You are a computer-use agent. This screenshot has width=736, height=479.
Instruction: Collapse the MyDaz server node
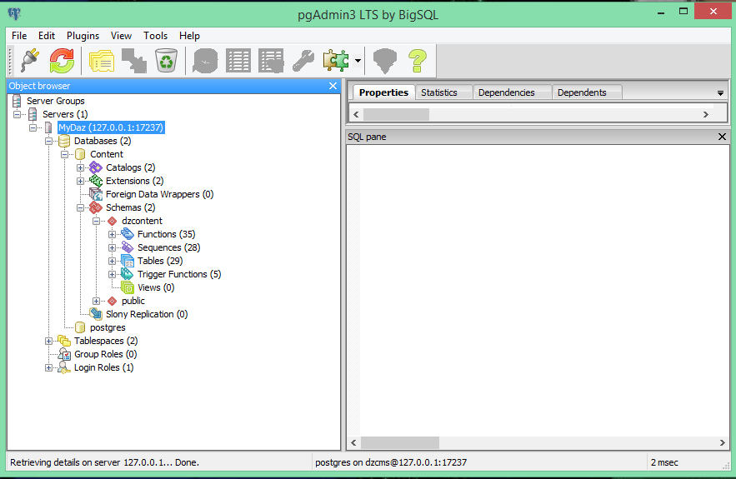pyautogui.click(x=33, y=127)
